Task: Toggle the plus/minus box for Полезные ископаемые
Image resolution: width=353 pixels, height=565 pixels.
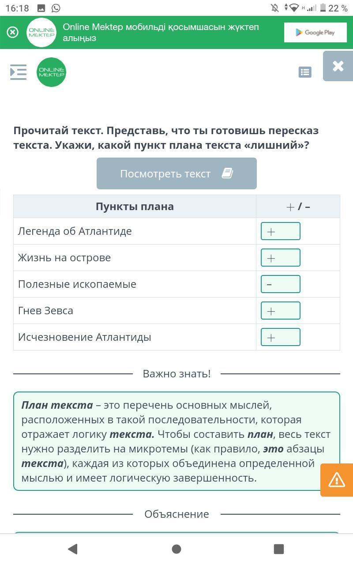Action: point(281,284)
